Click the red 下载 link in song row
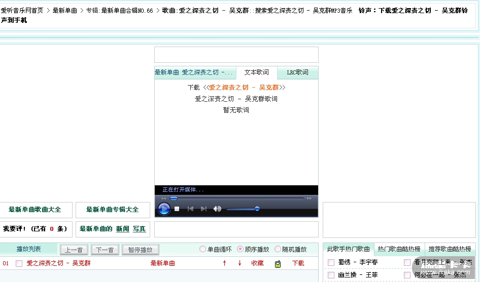The width and height of the screenshot is (480, 282). pos(298,263)
